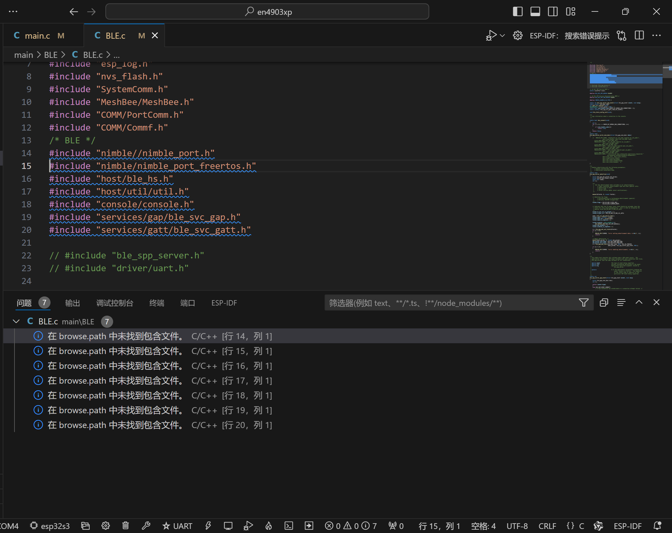This screenshot has height=533, width=672.
Task: Click the BLE.c file breadcrumb
Action: [x=88, y=55]
